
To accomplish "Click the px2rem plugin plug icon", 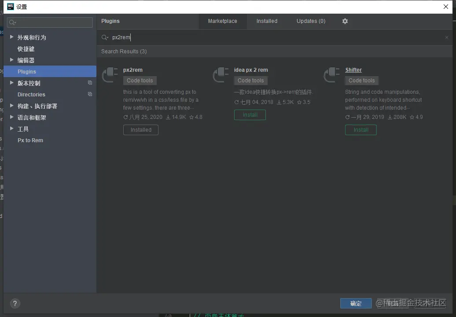I will tap(110, 75).
